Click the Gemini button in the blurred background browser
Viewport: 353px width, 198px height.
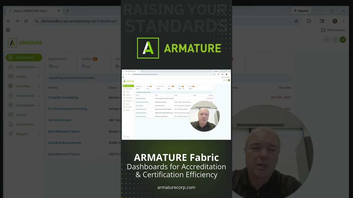click(x=301, y=11)
